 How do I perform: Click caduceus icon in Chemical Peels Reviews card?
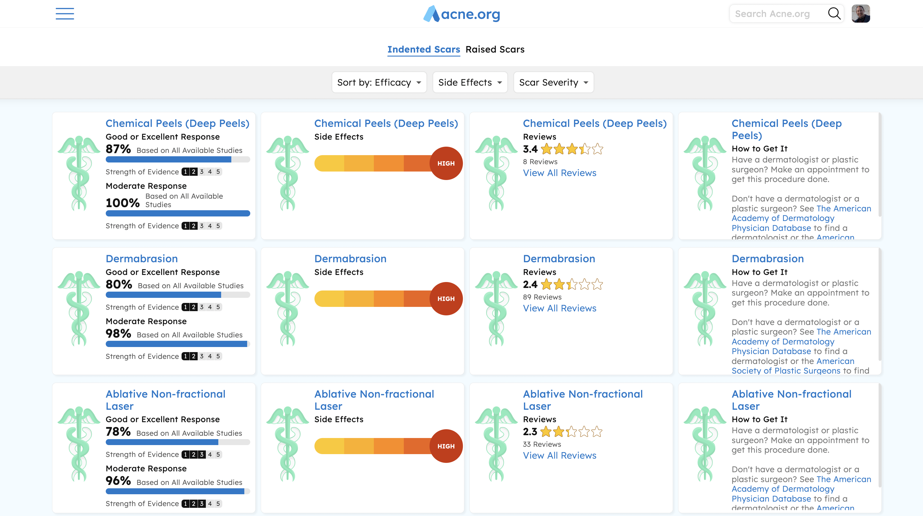[x=496, y=173]
